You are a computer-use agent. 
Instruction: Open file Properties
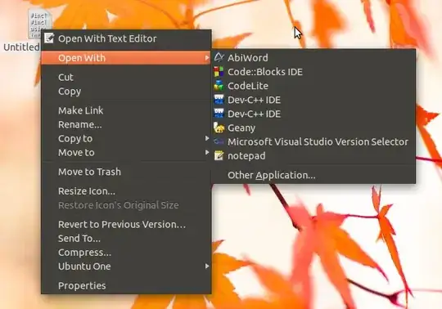[126, 285]
